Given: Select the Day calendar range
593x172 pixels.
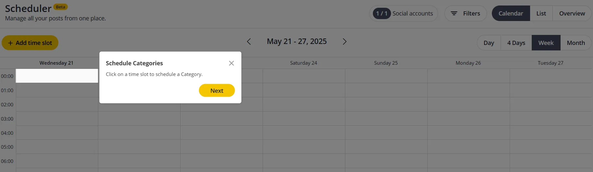Looking at the screenshot, I should 489,43.
